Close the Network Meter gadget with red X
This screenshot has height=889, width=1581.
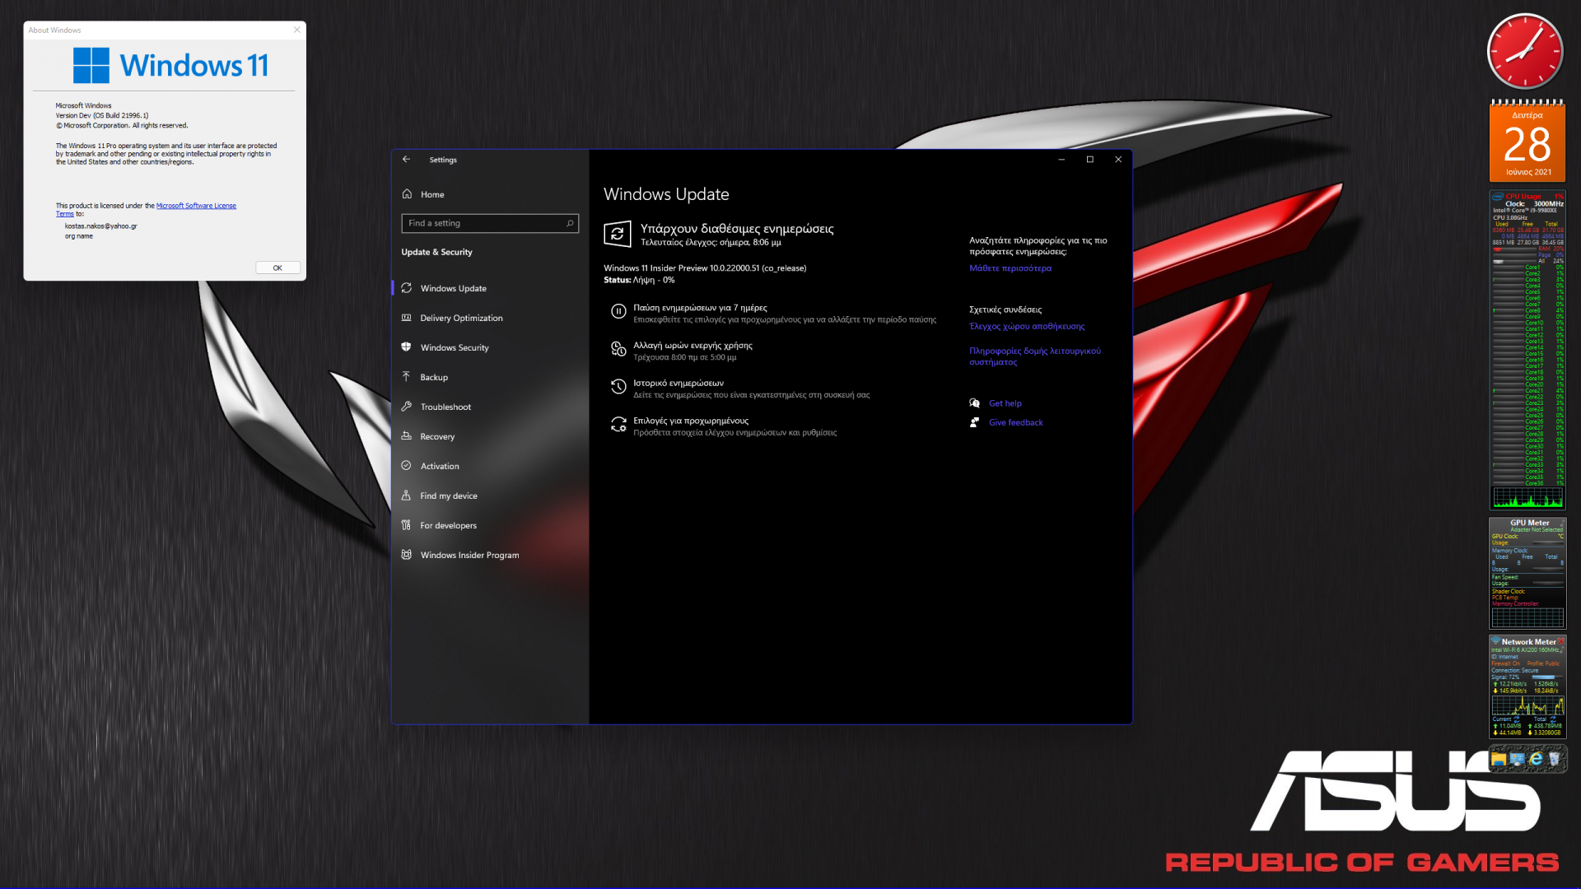pos(1560,641)
